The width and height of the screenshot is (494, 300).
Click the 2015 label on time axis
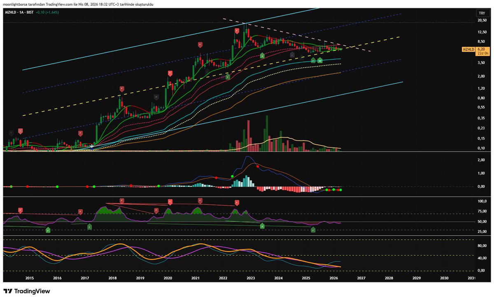pos(30,278)
